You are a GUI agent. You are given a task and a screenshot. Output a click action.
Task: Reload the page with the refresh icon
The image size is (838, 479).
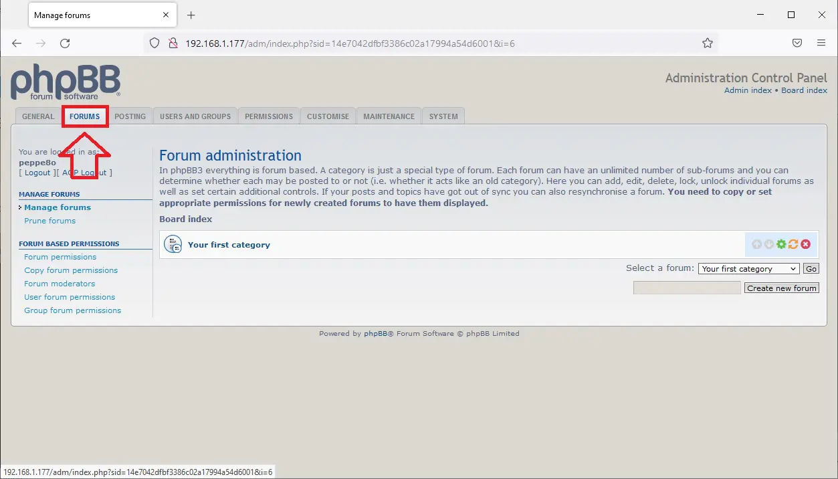(x=65, y=43)
